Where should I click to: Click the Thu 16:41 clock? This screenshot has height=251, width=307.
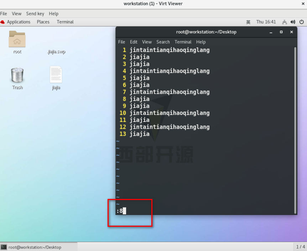tap(266, 22)
